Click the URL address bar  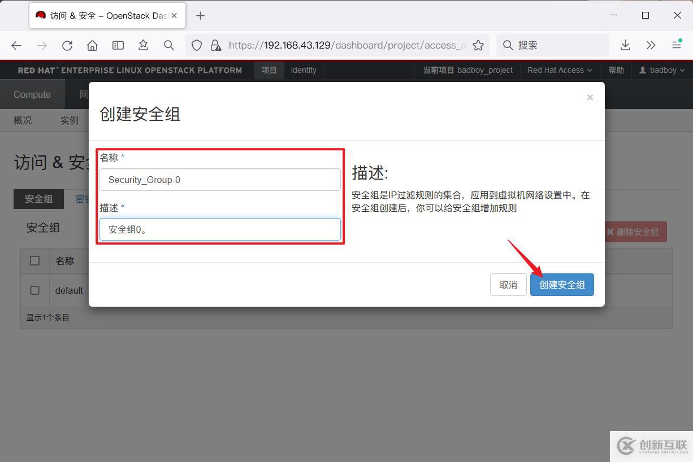click(x=336, y=45)
